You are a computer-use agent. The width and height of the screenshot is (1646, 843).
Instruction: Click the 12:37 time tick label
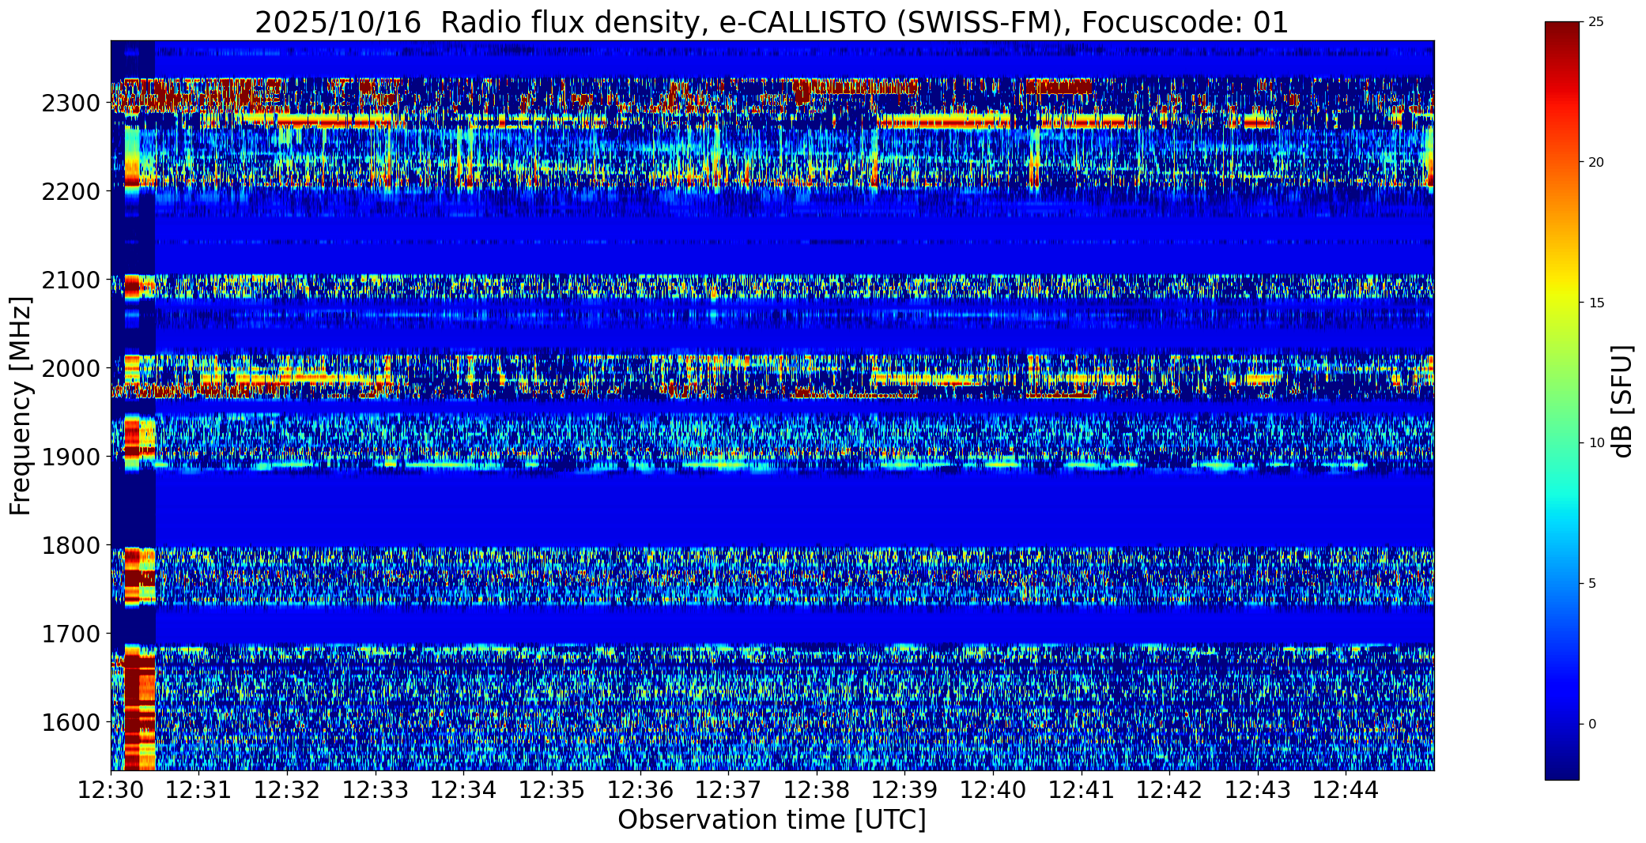[x=728, y=790]
